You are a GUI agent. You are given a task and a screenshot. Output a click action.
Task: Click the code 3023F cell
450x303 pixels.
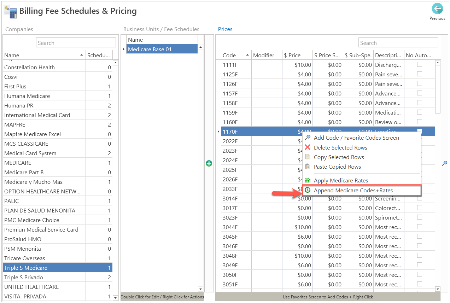236,217
